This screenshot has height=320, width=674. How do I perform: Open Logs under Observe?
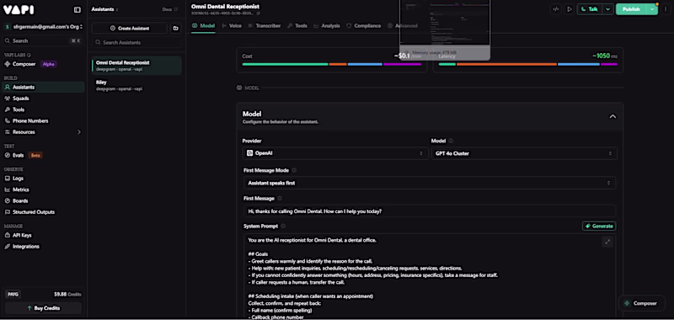[x=43, y=179]
